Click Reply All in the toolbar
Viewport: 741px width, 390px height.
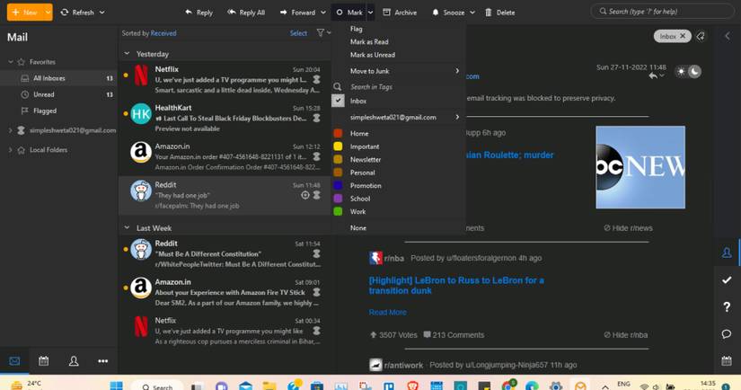click(246, 13)
